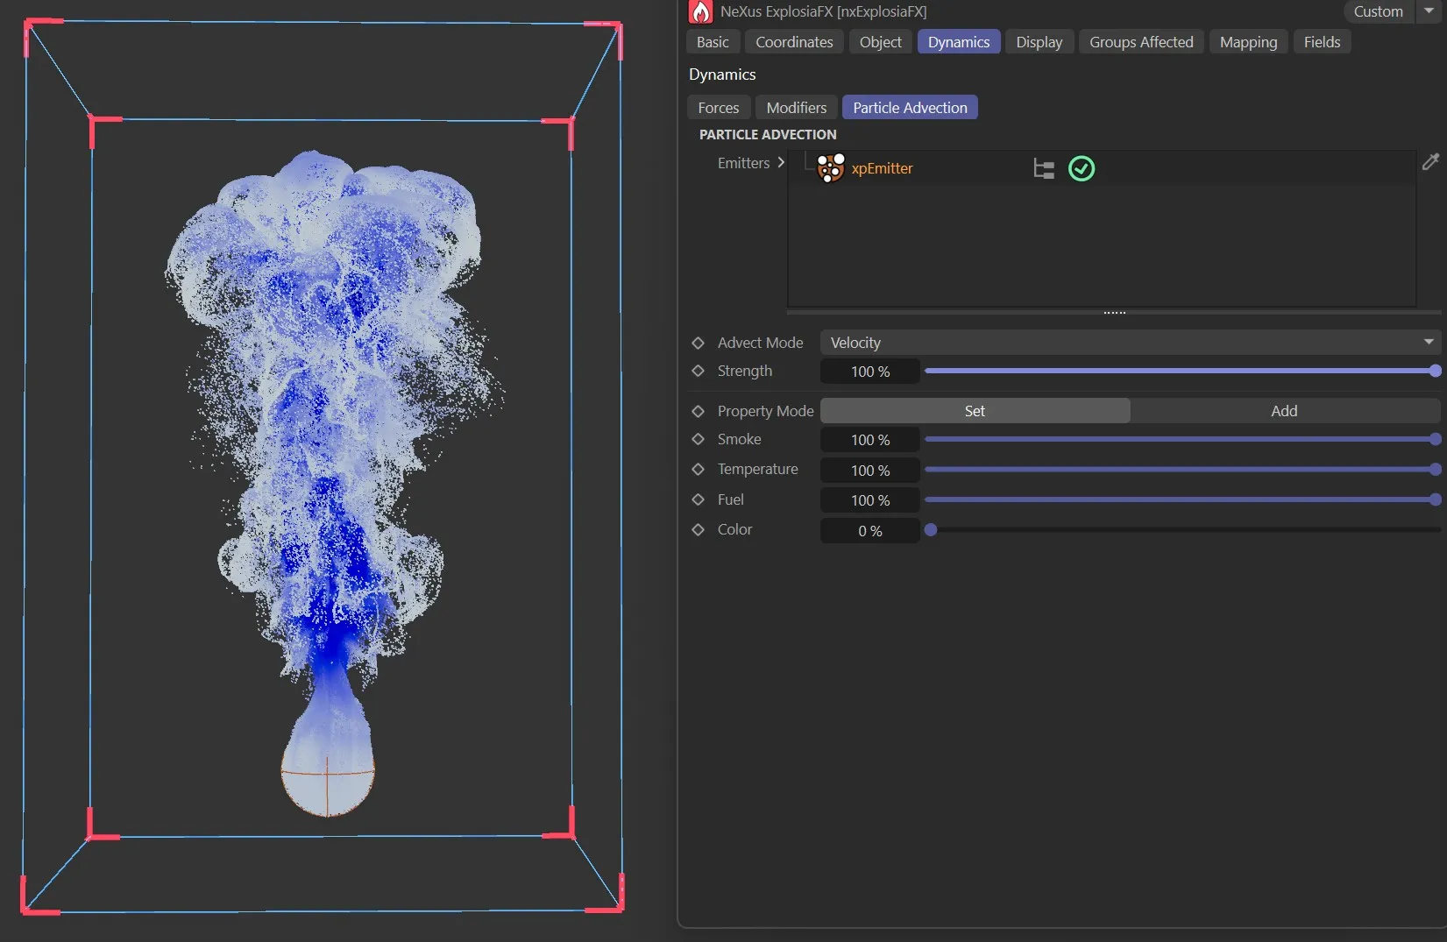Viewport: 1447px width, 942px height.
Task: Switch Property Mode to Add
Action: 1283,410
